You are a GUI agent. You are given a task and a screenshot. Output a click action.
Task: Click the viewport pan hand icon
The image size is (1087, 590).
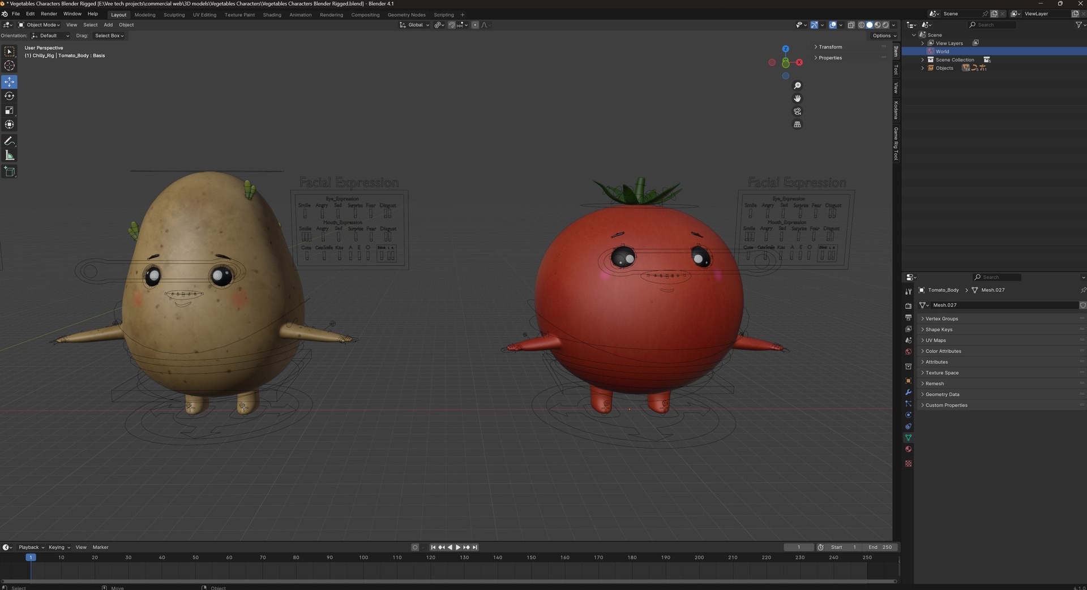click(x=797, y=98)
